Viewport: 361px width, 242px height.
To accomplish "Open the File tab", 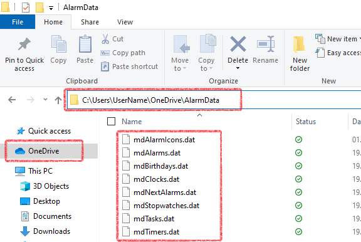I will (x=18, y=22).
